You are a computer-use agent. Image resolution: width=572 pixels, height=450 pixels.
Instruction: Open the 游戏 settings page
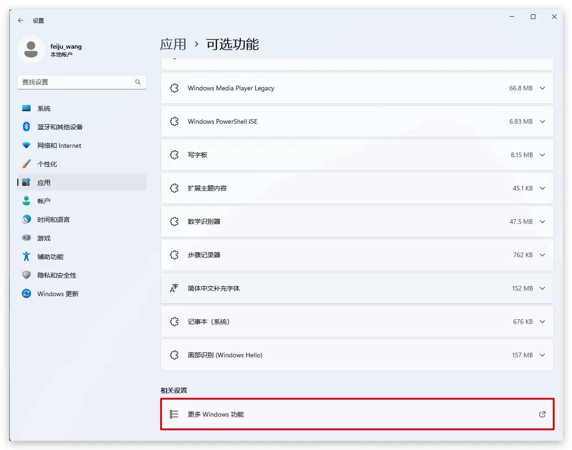[82, 238]
